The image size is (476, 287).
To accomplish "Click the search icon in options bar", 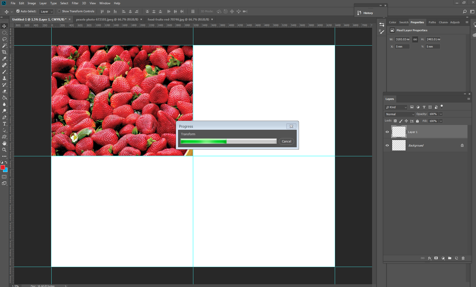I will pos(465,12).
